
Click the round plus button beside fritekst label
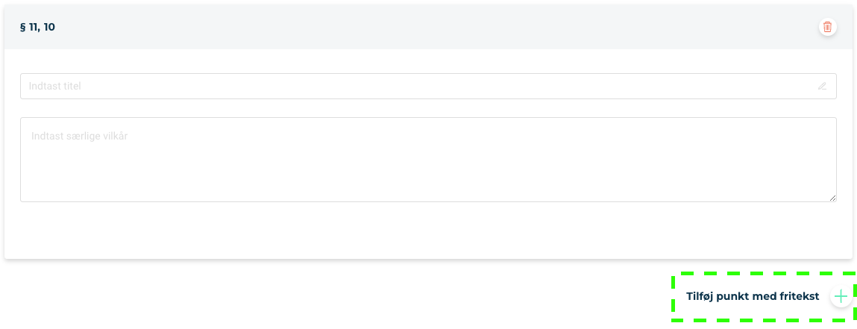(x=841, y=297)
